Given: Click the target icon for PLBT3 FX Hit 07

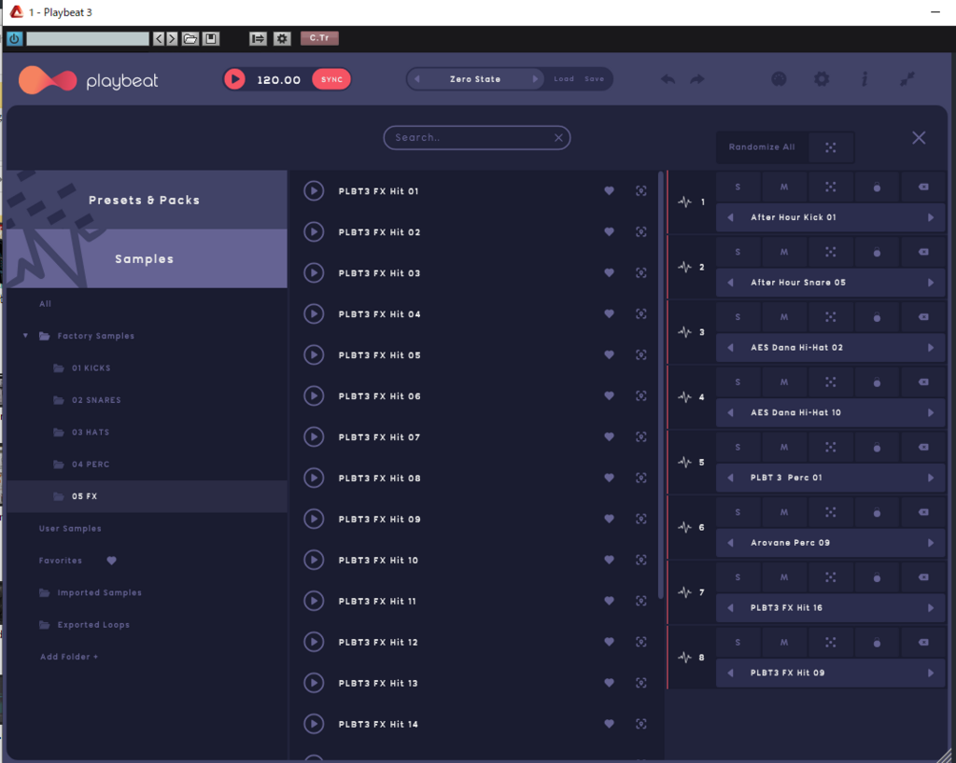Looking at the screenshot, I should pyautogui.click(x=640, y=437).
